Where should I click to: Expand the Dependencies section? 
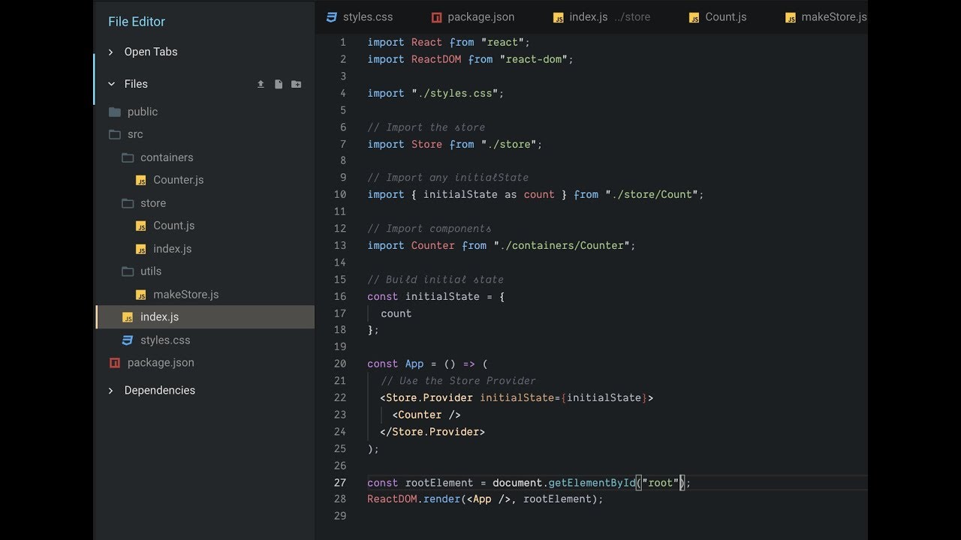(x=110, y=390)
